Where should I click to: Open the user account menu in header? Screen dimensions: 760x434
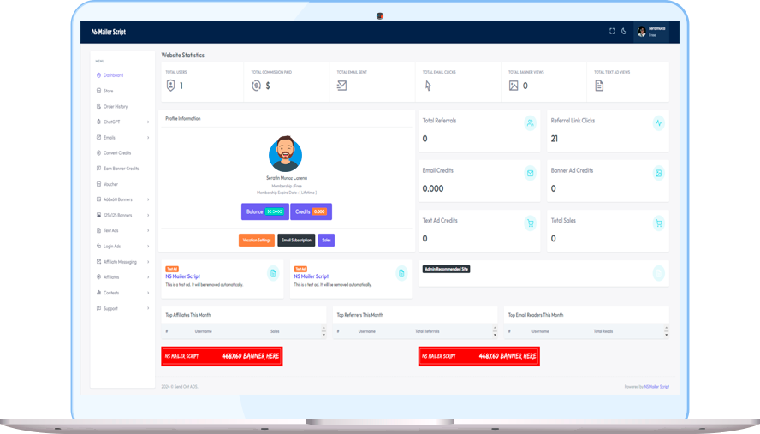click(652, 32)
